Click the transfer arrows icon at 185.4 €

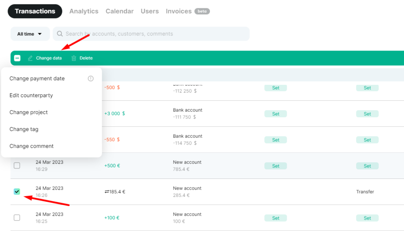coord(107,192)
